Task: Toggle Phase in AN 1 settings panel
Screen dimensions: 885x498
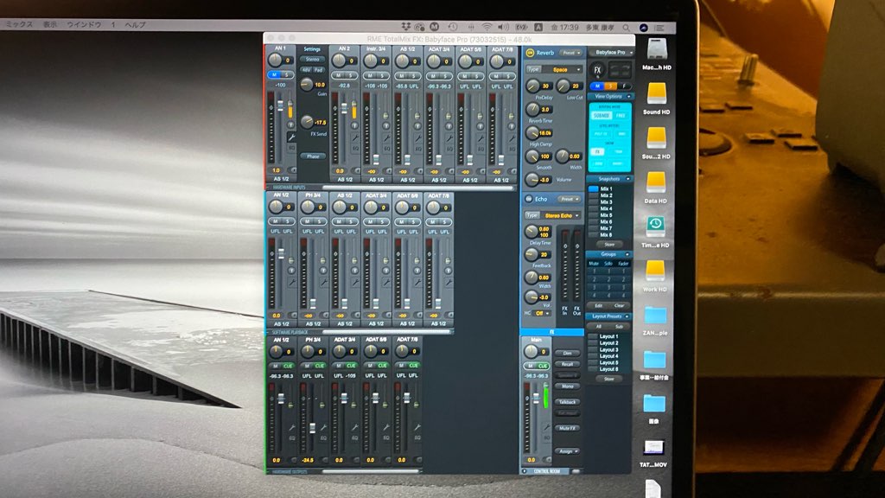Action: [x=313, y=156]
